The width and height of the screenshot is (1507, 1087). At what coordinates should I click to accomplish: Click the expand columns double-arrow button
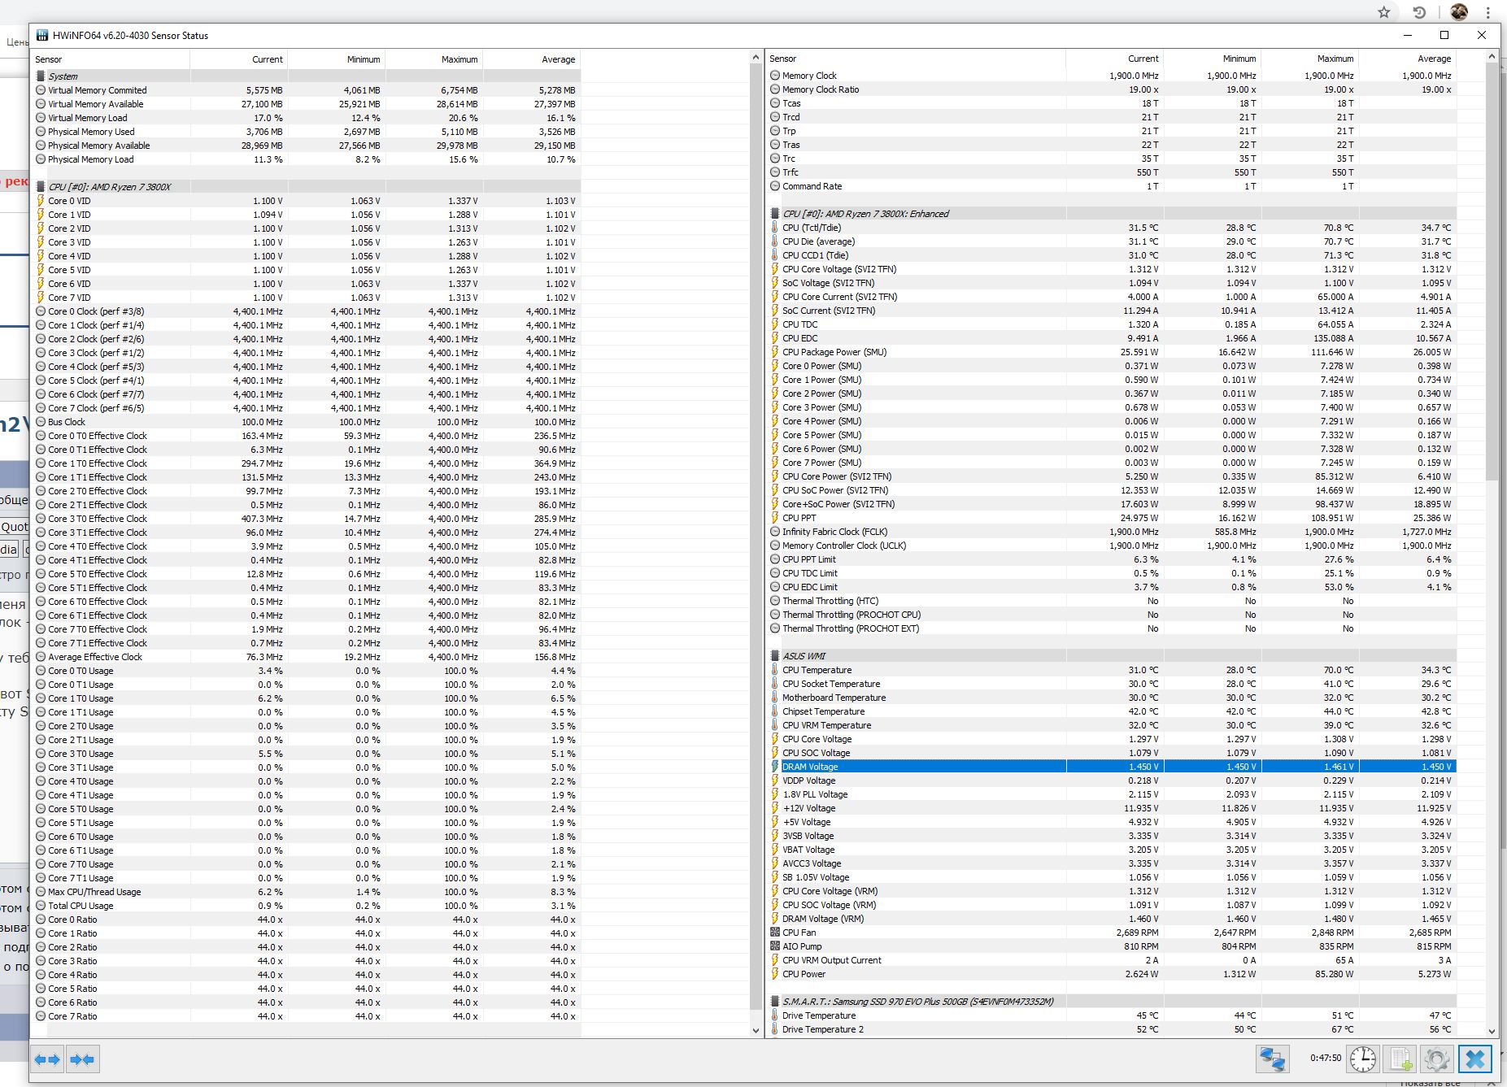(48, 1059)
